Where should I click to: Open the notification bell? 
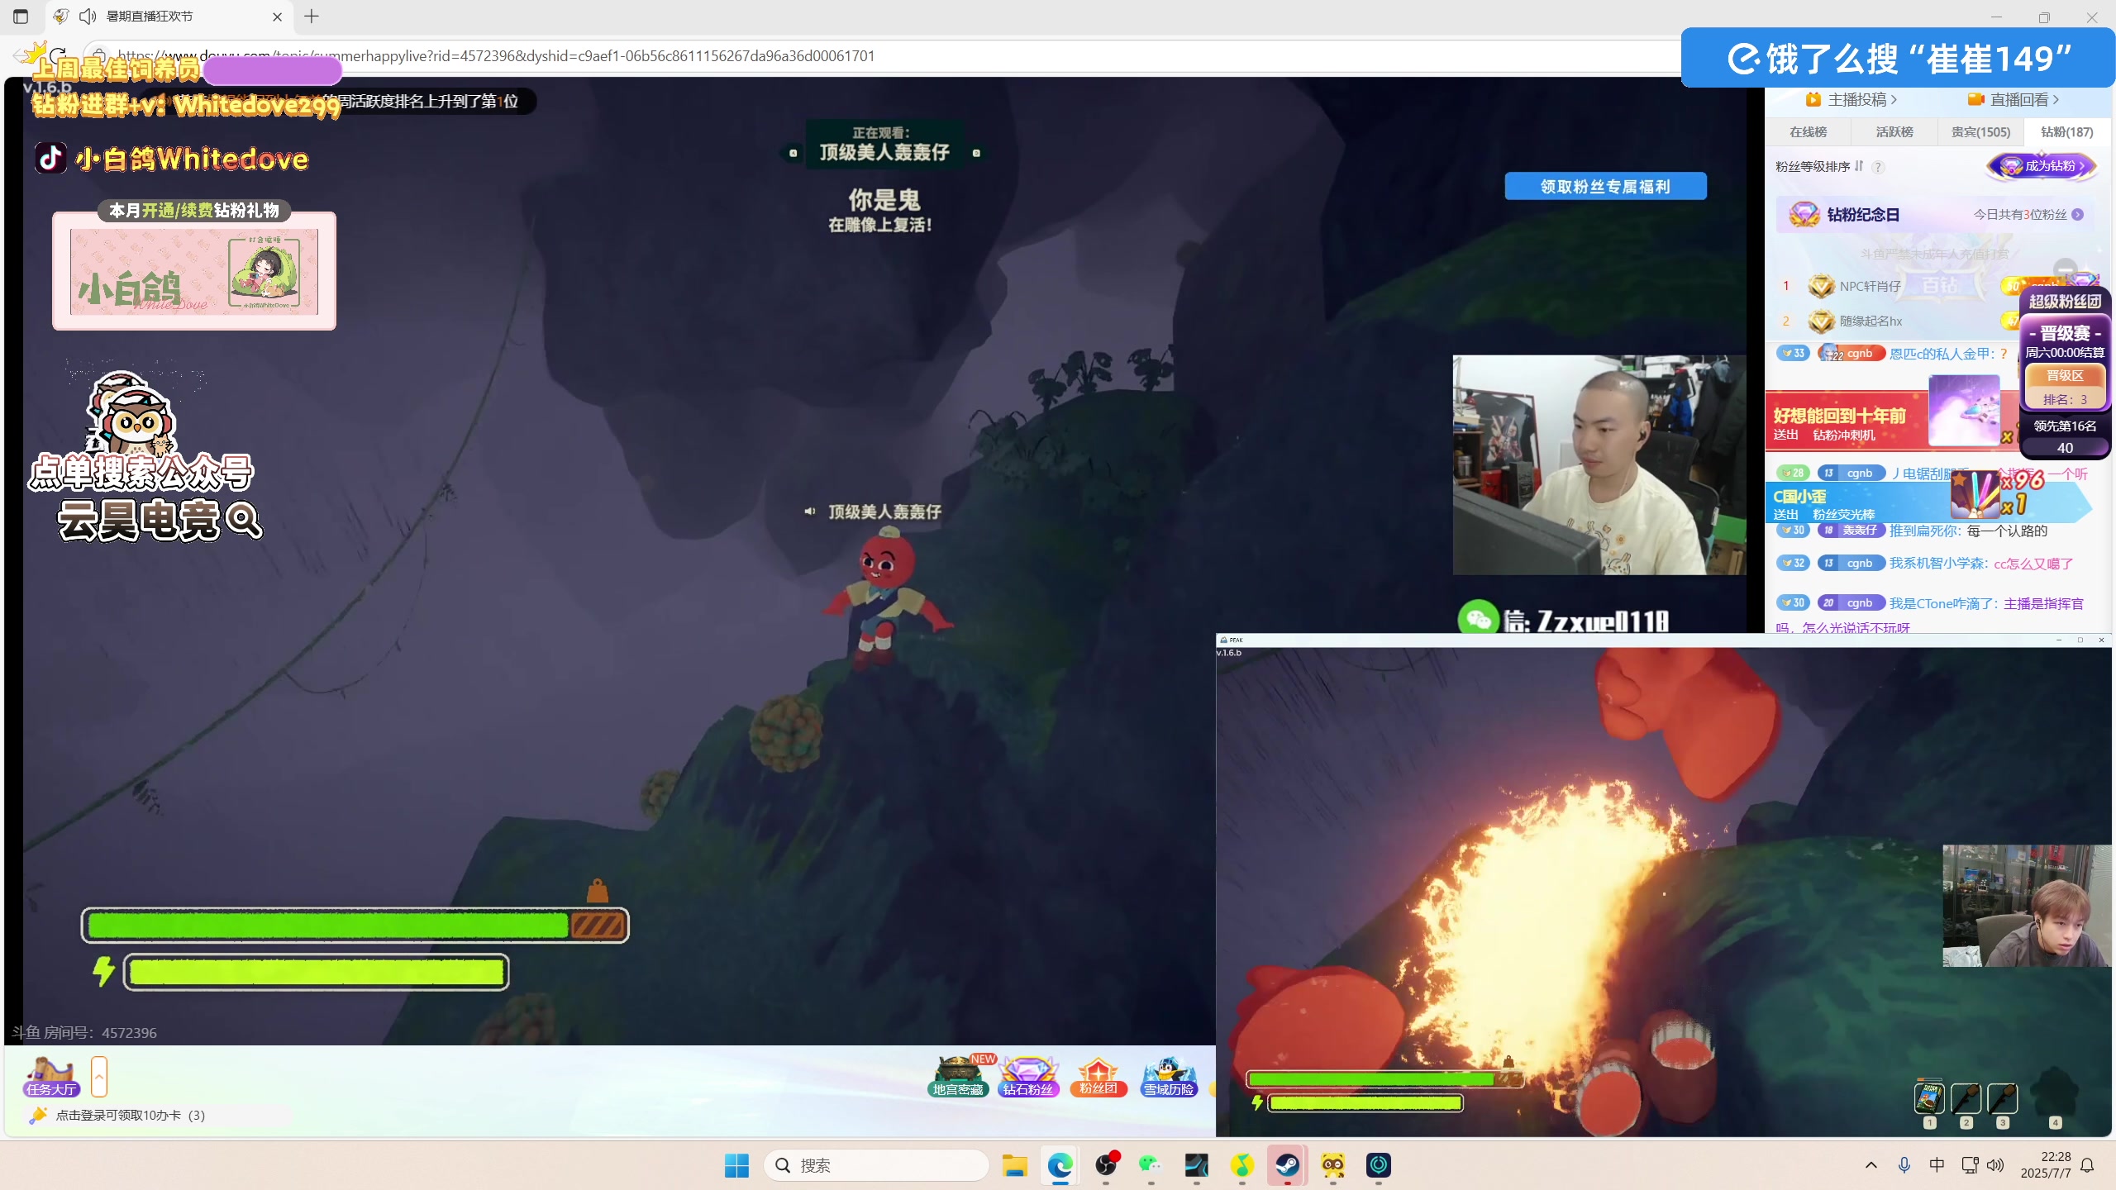[2088, 1165]
